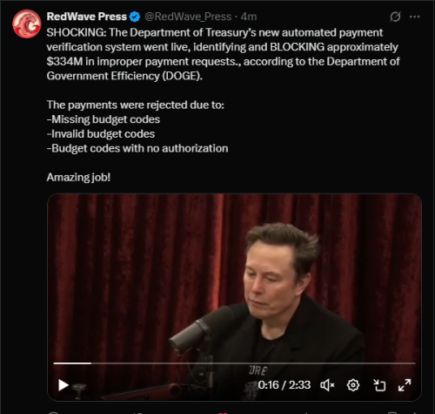Click the 'Missing budget codes' line

(104, 119)
